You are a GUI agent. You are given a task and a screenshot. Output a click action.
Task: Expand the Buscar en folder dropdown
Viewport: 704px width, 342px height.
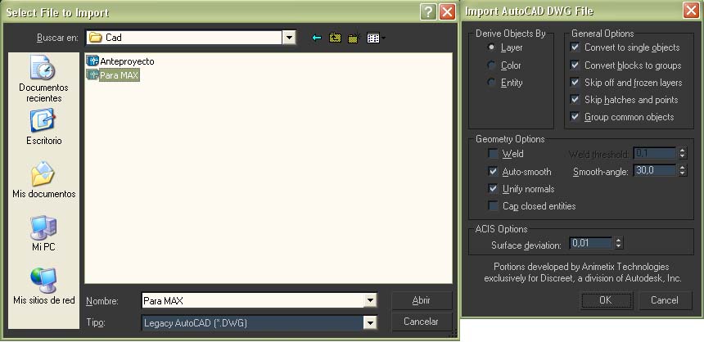(x=289, y=38)
